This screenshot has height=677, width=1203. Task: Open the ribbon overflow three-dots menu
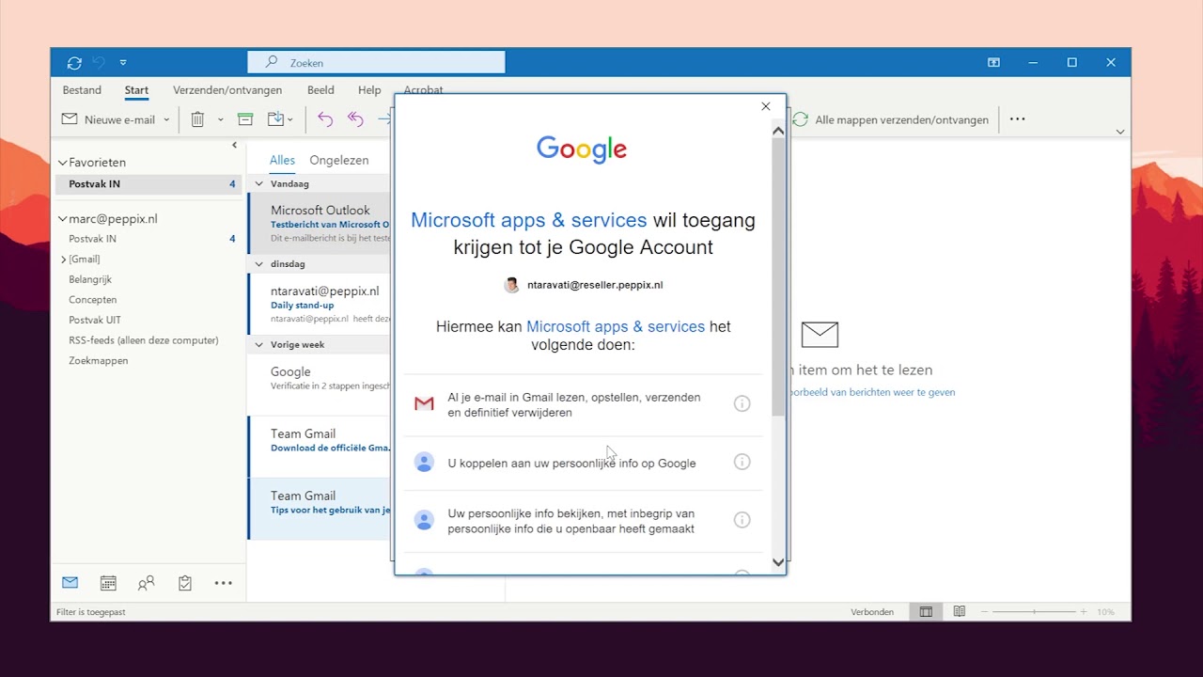coord(1017,119)
